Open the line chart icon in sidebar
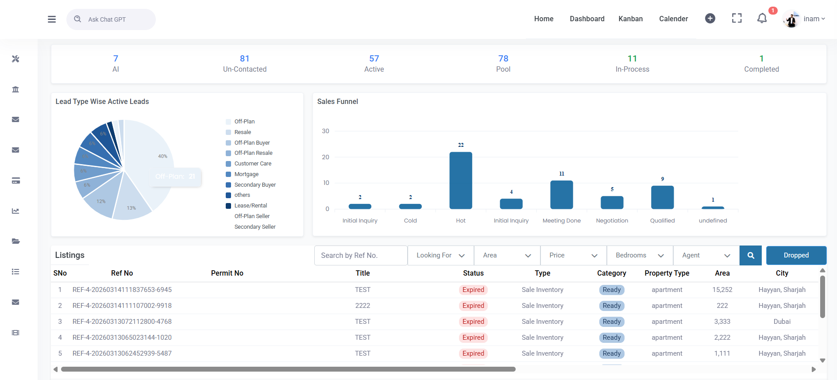The image size is (837, 380). (x=15, y=211)
